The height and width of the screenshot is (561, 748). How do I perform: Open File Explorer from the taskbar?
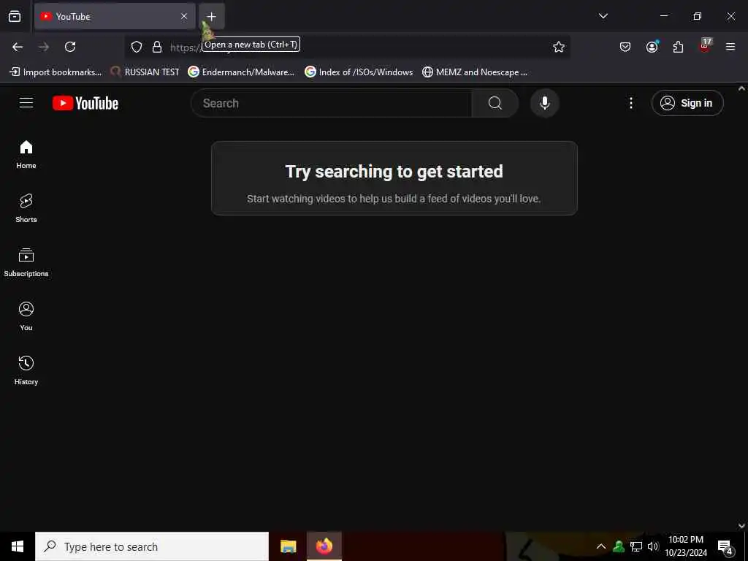288,546
